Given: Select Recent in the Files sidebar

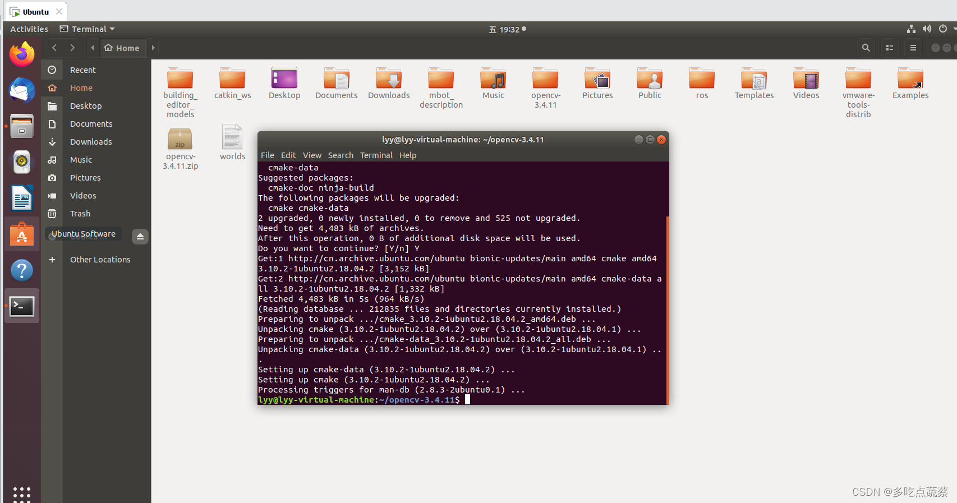Looking at the screenshot, I should pos(96,70).
